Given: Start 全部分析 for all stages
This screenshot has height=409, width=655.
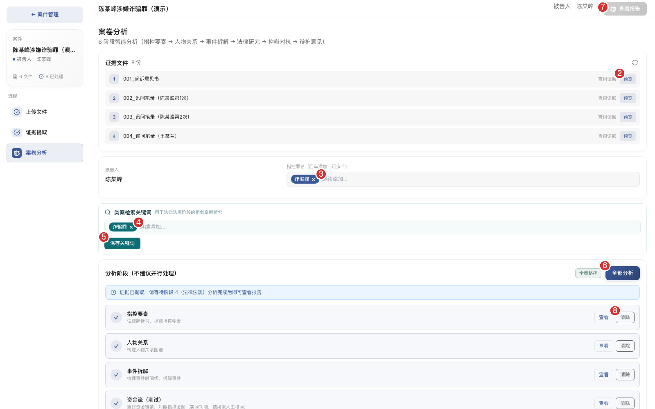Looking at the screenshot, I should click(x=623, y=273).
